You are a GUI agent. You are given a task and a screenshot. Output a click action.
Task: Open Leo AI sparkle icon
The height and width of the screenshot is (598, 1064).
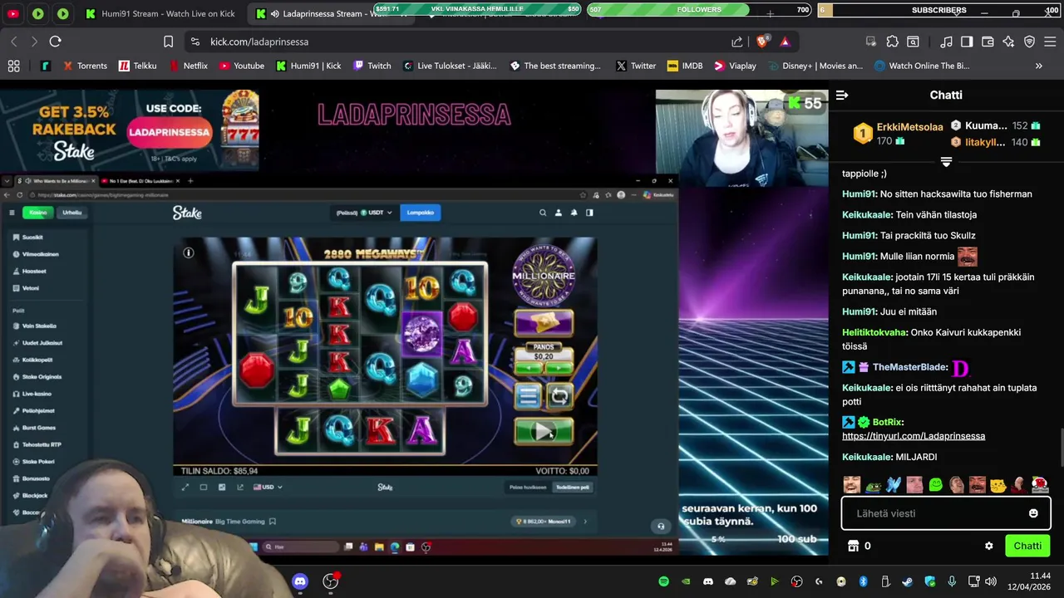[x=1008, y=42]
